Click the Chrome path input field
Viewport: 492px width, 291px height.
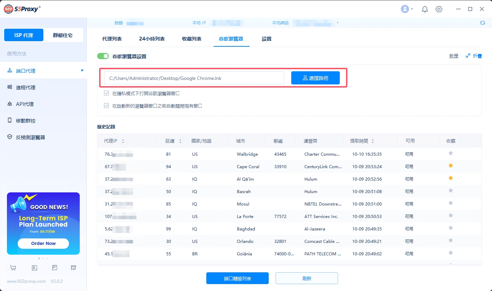tap(194, 78)
